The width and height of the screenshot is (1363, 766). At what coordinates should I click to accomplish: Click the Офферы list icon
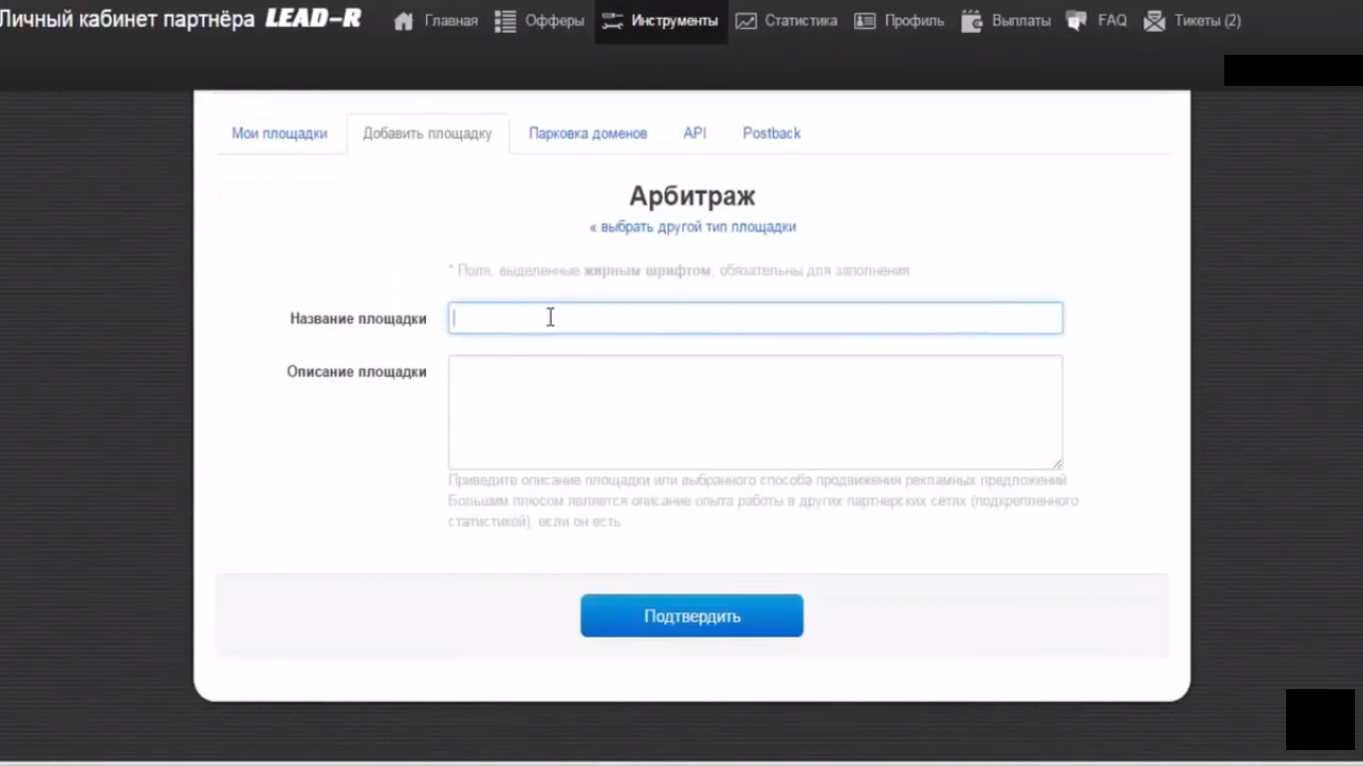click(x=505, y=20)
